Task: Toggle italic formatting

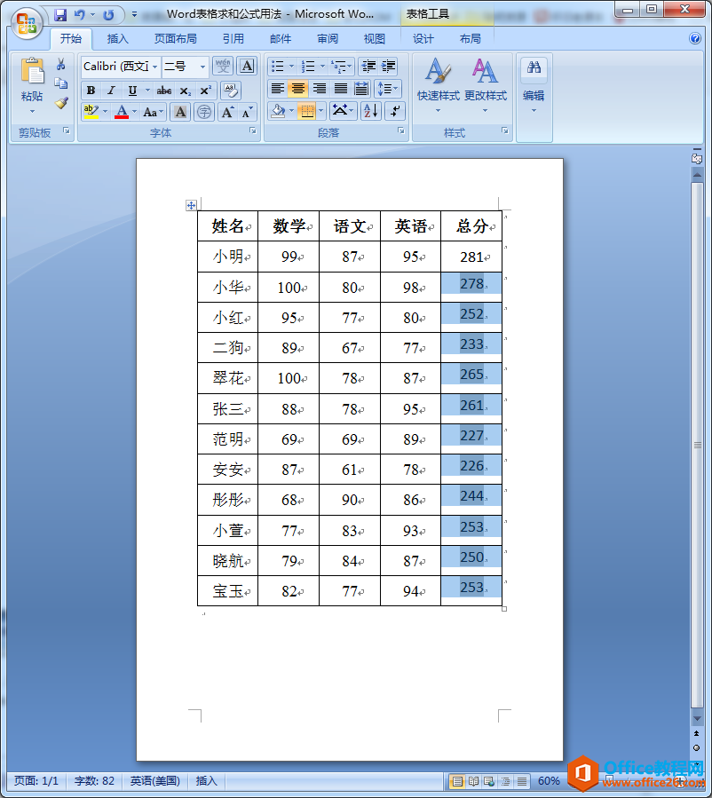Action: 111,91
